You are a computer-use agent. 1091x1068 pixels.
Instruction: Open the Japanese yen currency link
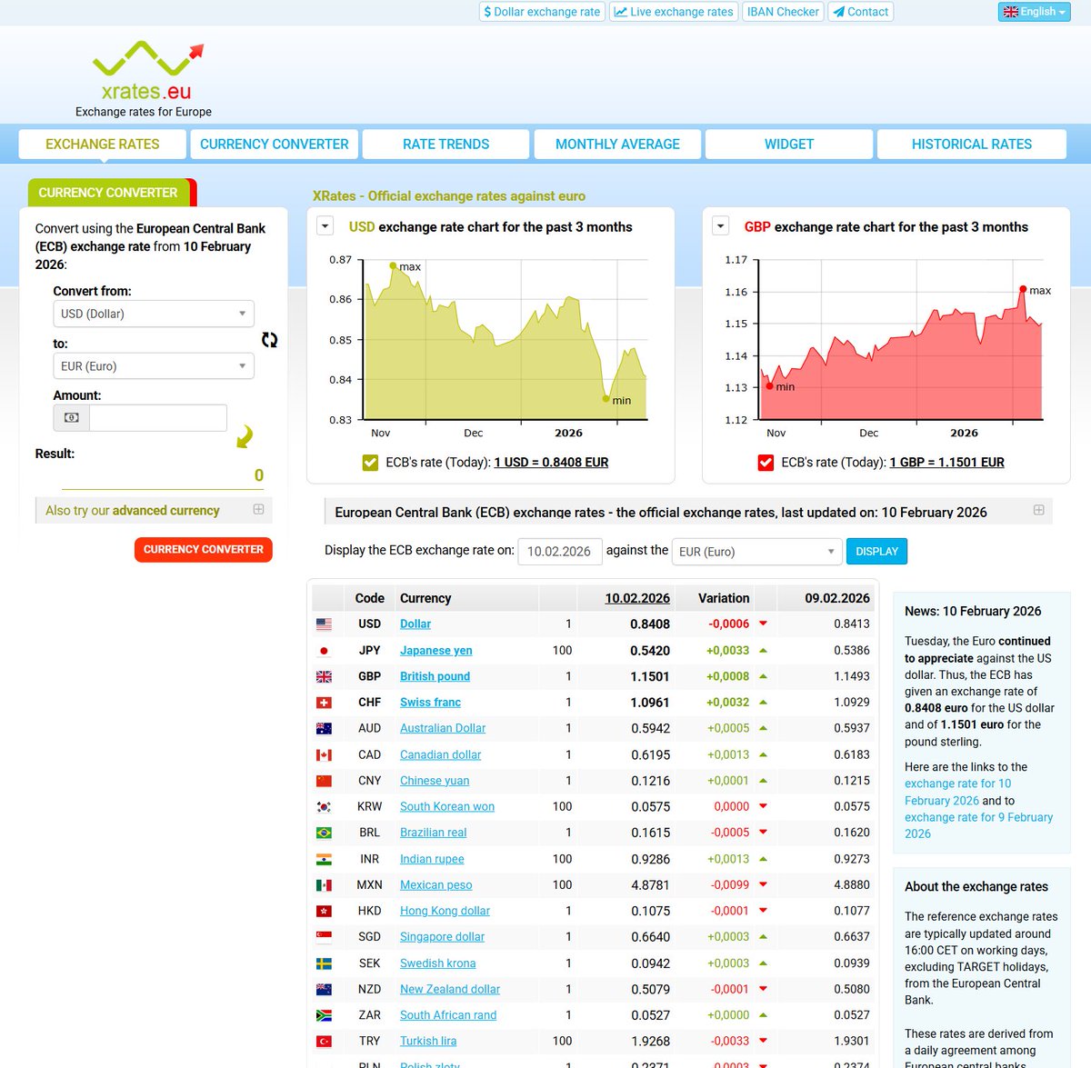(436, 651)
